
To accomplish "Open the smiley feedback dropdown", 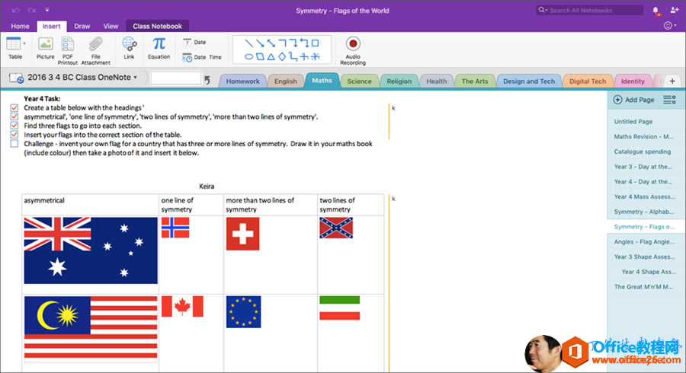I will point(671,26).
